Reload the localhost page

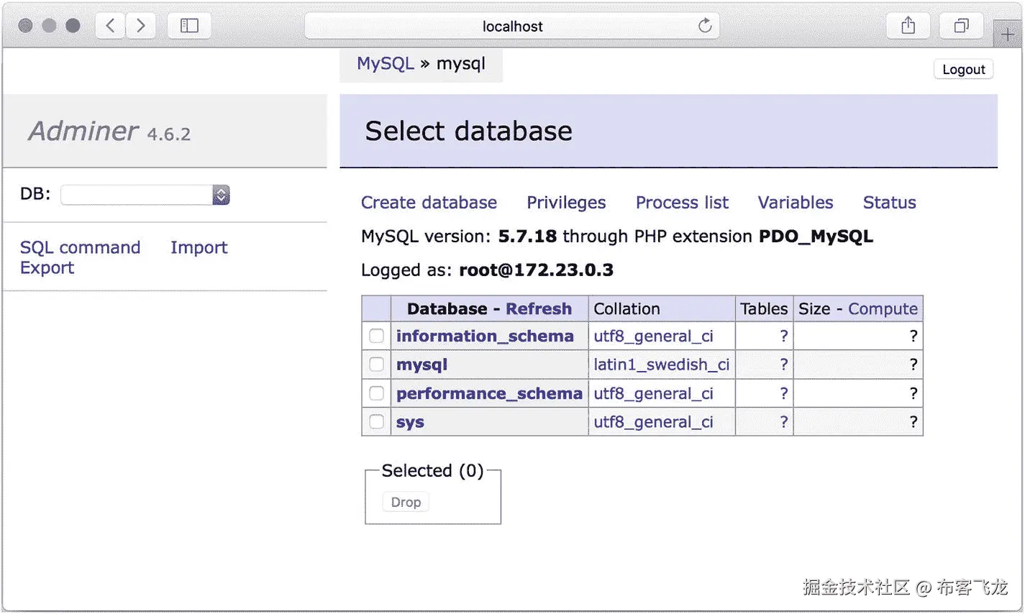(x=705, y=26)
